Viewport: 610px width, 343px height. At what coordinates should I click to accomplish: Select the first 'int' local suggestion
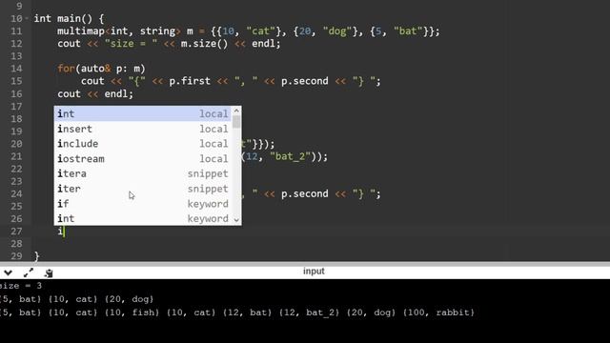[x=143, y=113]
